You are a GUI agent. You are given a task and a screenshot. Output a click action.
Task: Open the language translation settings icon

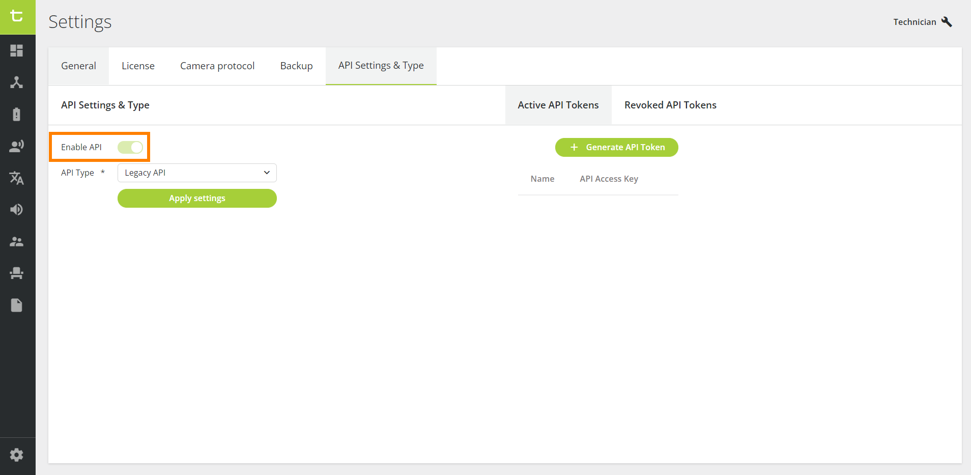pos(17,178)
